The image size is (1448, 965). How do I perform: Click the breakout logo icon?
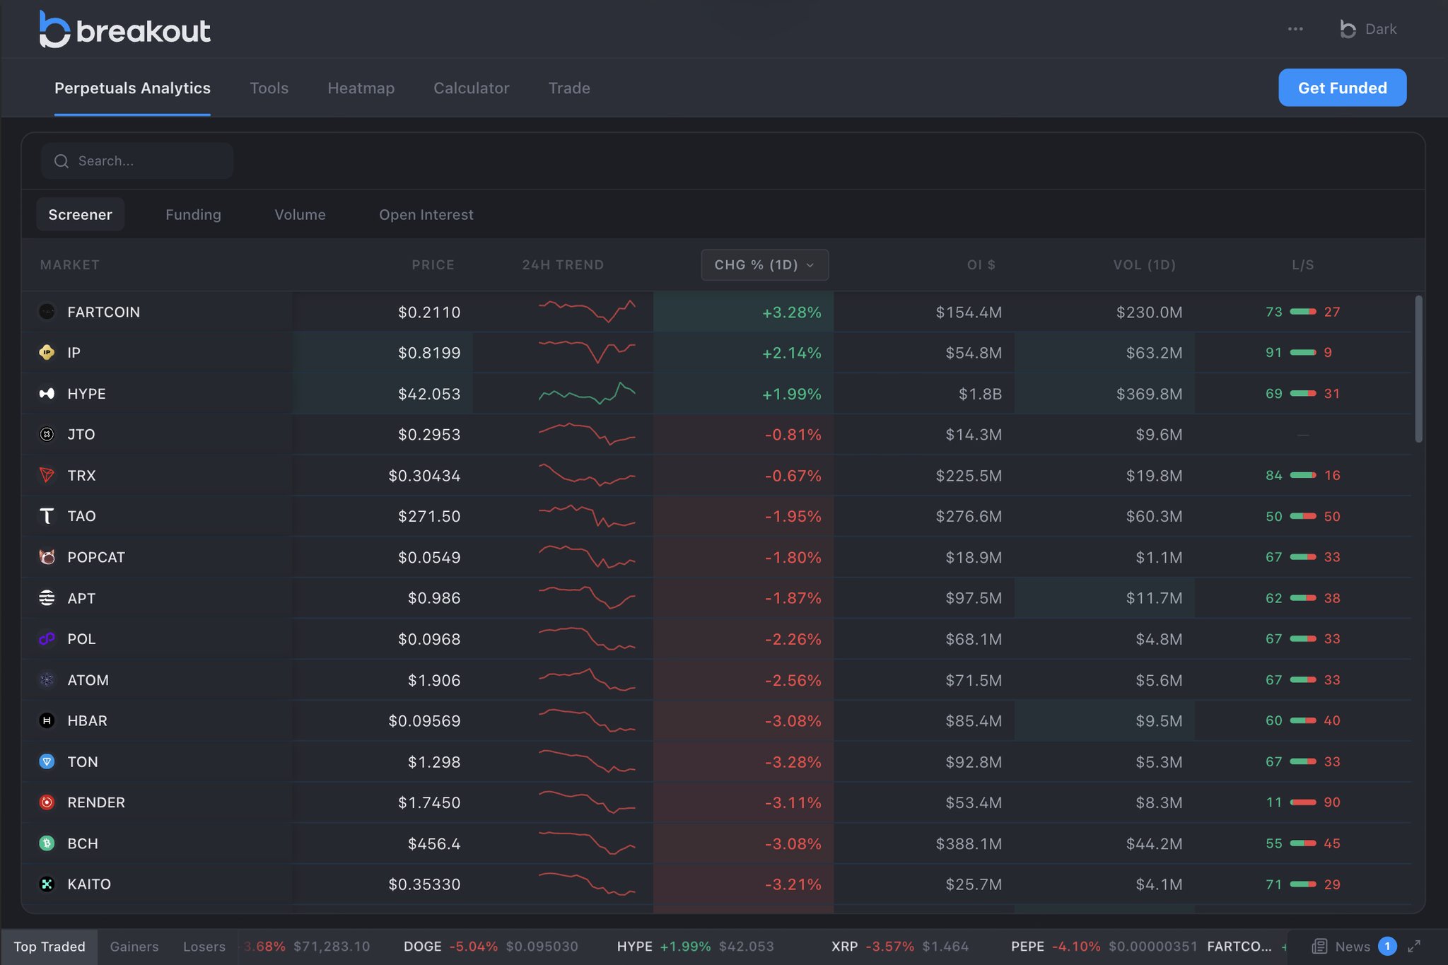54,30
